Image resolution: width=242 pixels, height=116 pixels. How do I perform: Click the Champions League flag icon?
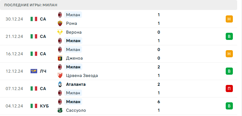point(34,71)
